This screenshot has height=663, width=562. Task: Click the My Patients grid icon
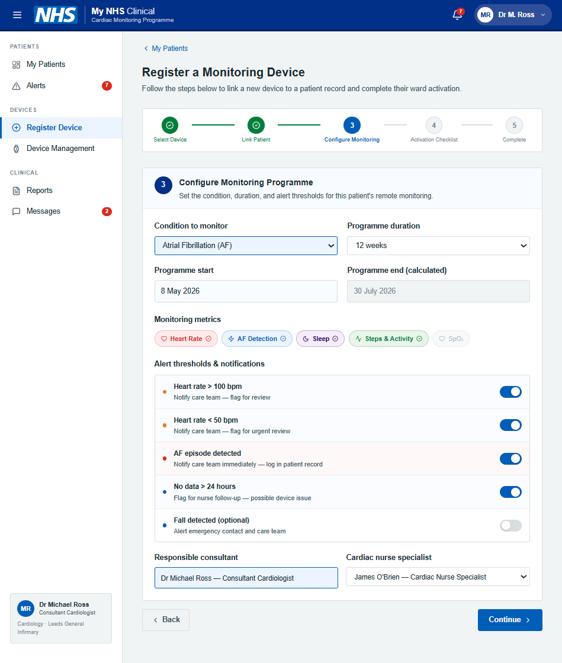[16, 65]
